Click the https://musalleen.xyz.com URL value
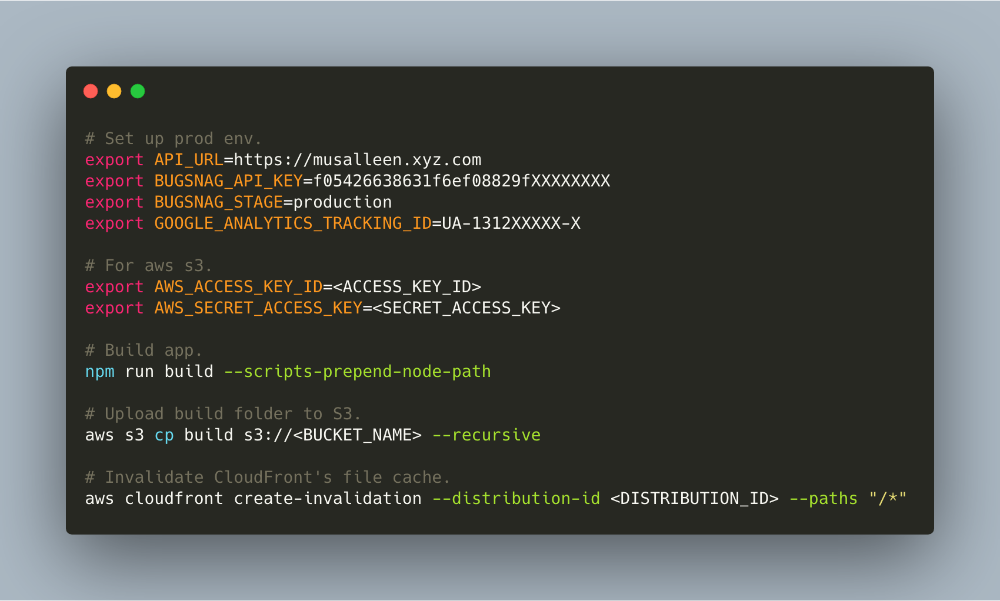 (x=358, y=160)
